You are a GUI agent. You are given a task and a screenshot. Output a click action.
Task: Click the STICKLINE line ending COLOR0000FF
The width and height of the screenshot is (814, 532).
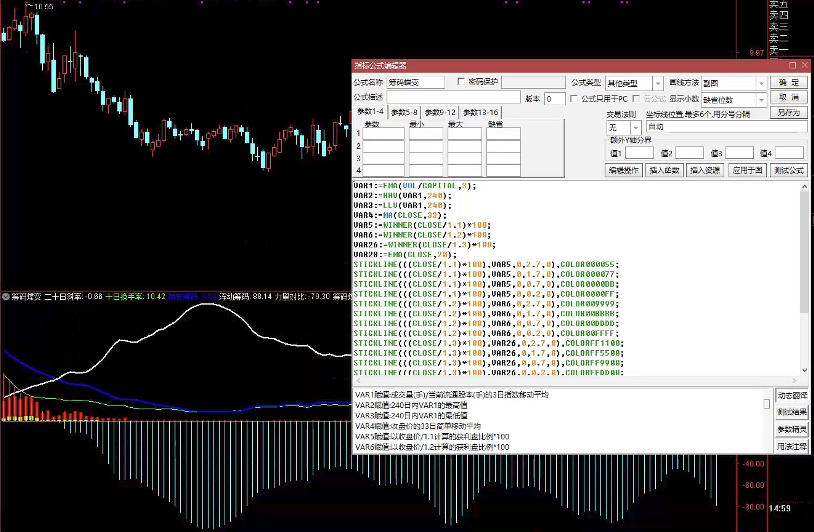pyautogui.click(x=486, y=294)
